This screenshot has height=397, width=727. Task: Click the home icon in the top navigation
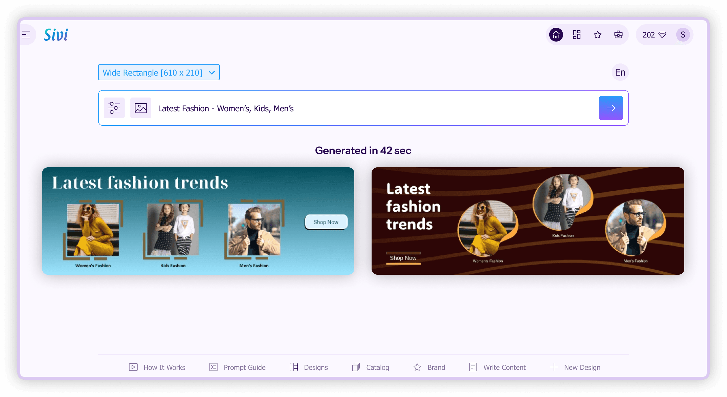pos(557,35)
